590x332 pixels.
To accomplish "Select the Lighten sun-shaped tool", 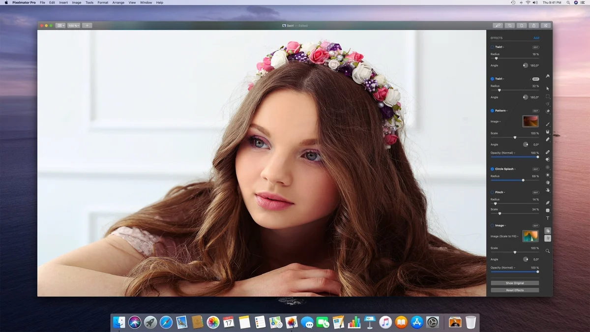I will click(x=548, y=175).
